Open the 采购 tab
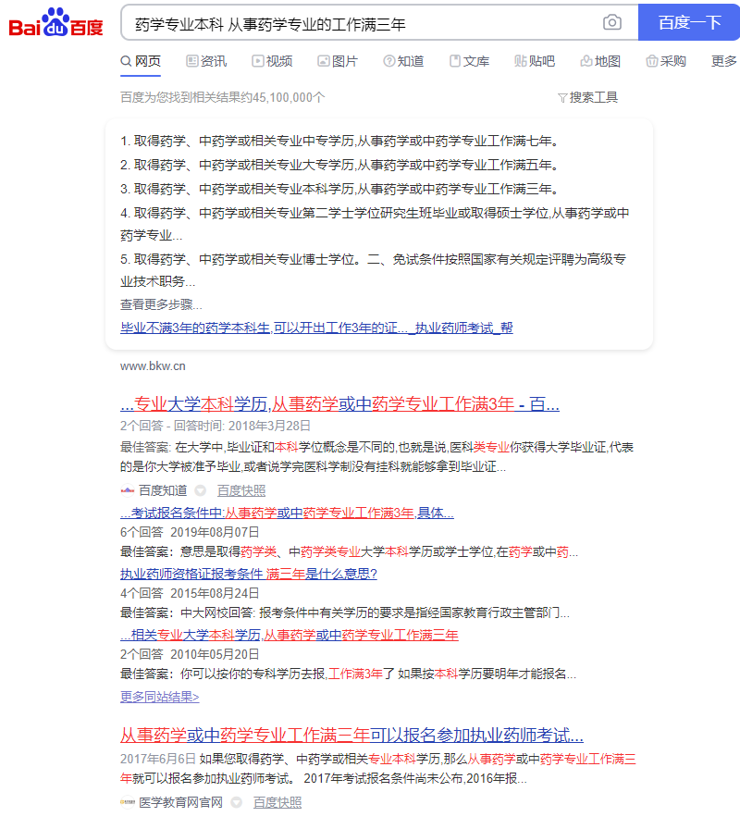The width and height of the screenshot is (740, 829). 666,61
